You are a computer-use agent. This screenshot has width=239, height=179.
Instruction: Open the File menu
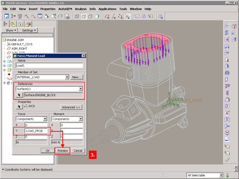click(5, 9)
